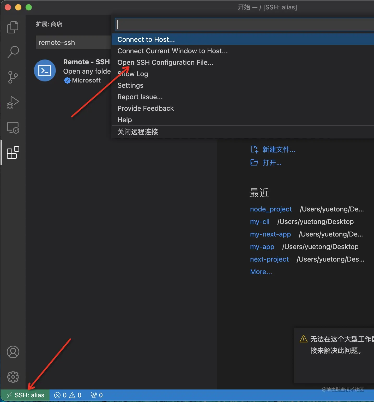Image resolution: width=374 pixels, height=402 pixels.
Task: Click the Microsoft publisher name
Action: pos(86,80)
